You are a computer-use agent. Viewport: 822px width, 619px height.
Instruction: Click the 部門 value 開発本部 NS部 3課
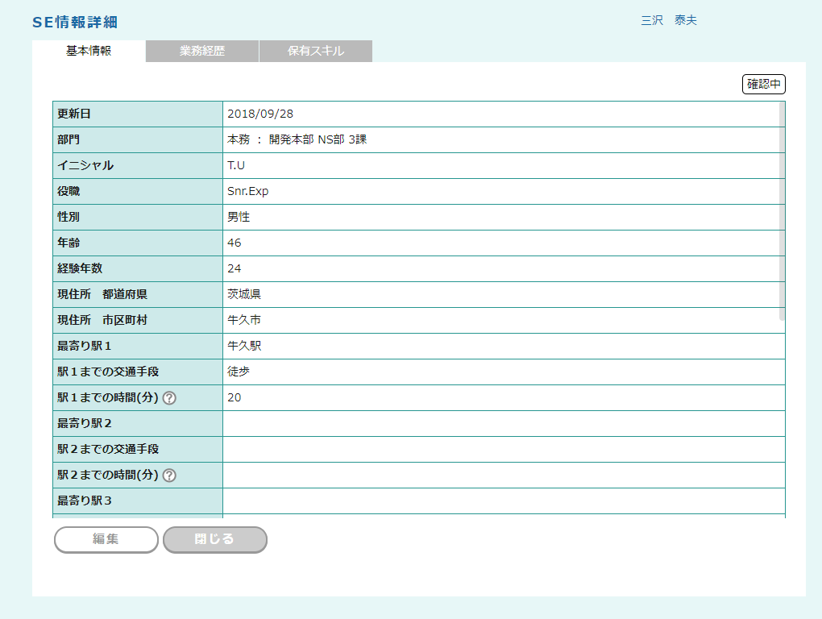click(297, 139)
